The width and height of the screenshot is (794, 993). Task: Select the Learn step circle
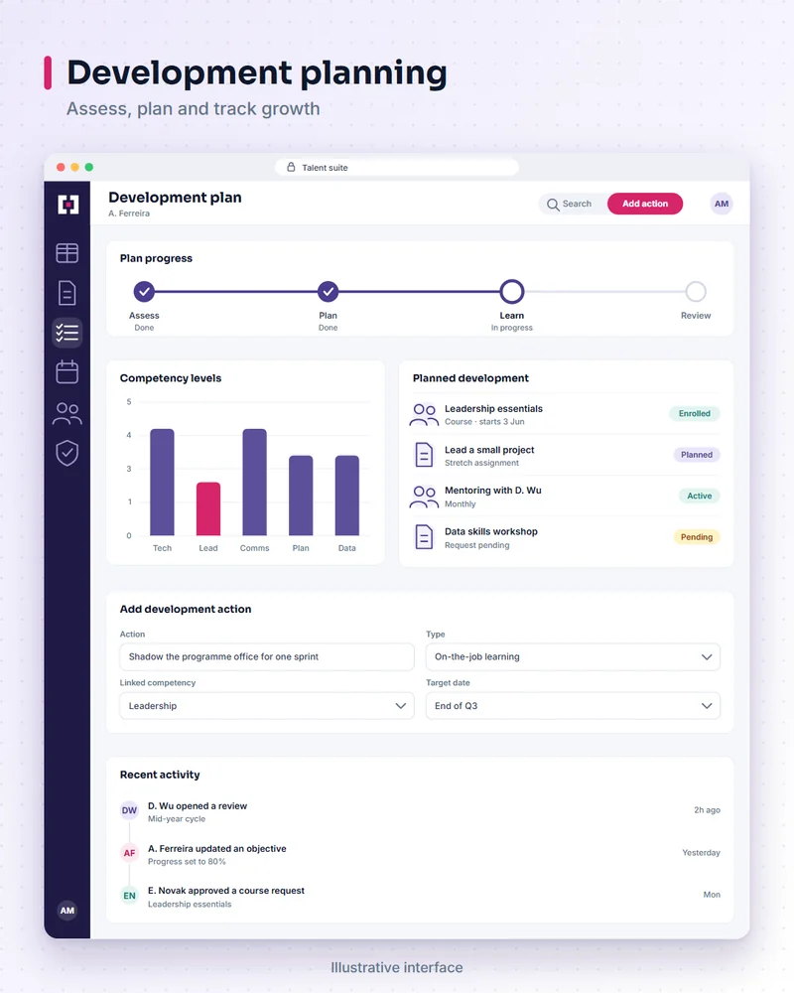511,292
